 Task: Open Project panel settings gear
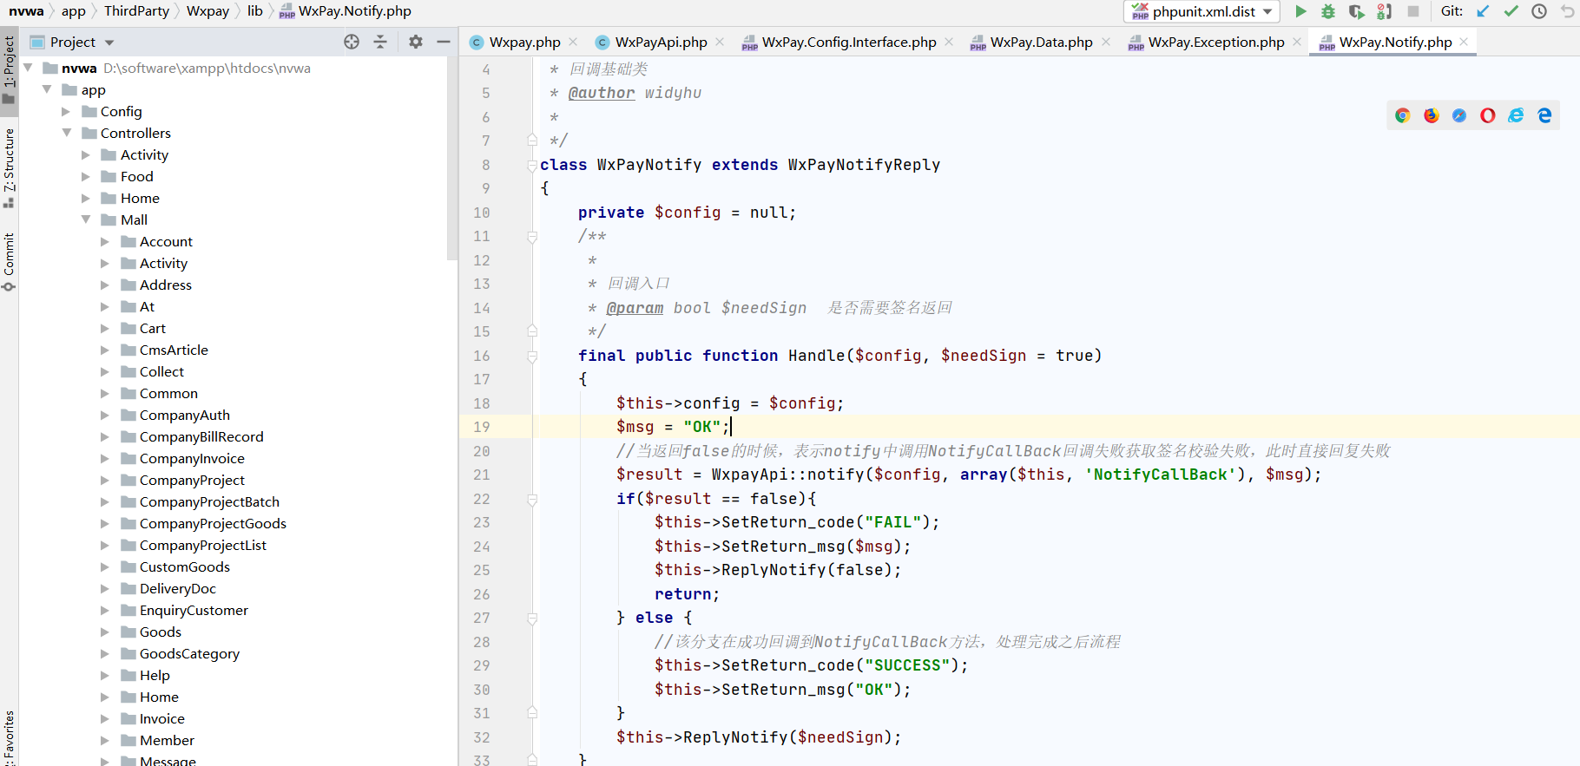point(416,42)
